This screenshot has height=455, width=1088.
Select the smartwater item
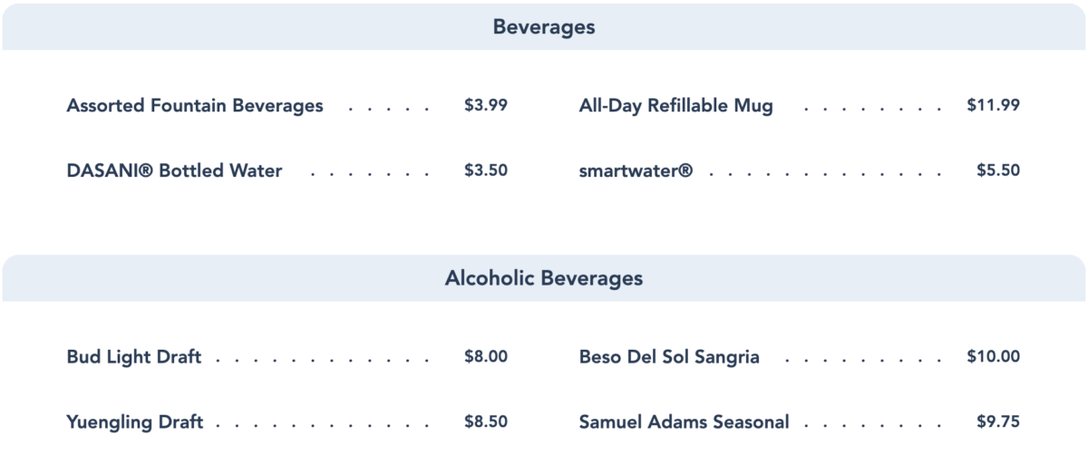pyautogui.click(x=636, y=170)
